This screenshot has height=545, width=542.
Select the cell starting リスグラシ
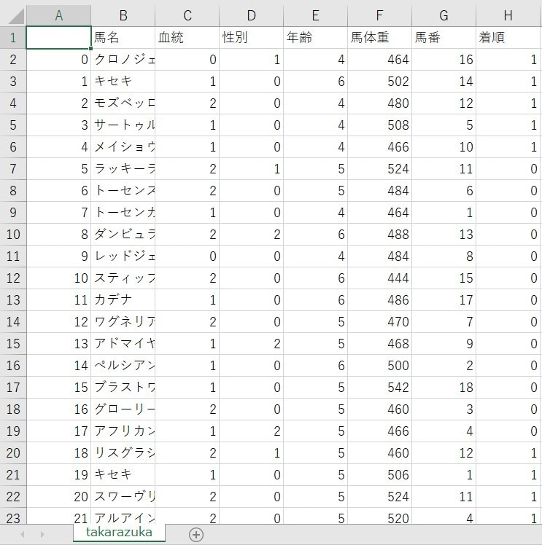(123, 452)
